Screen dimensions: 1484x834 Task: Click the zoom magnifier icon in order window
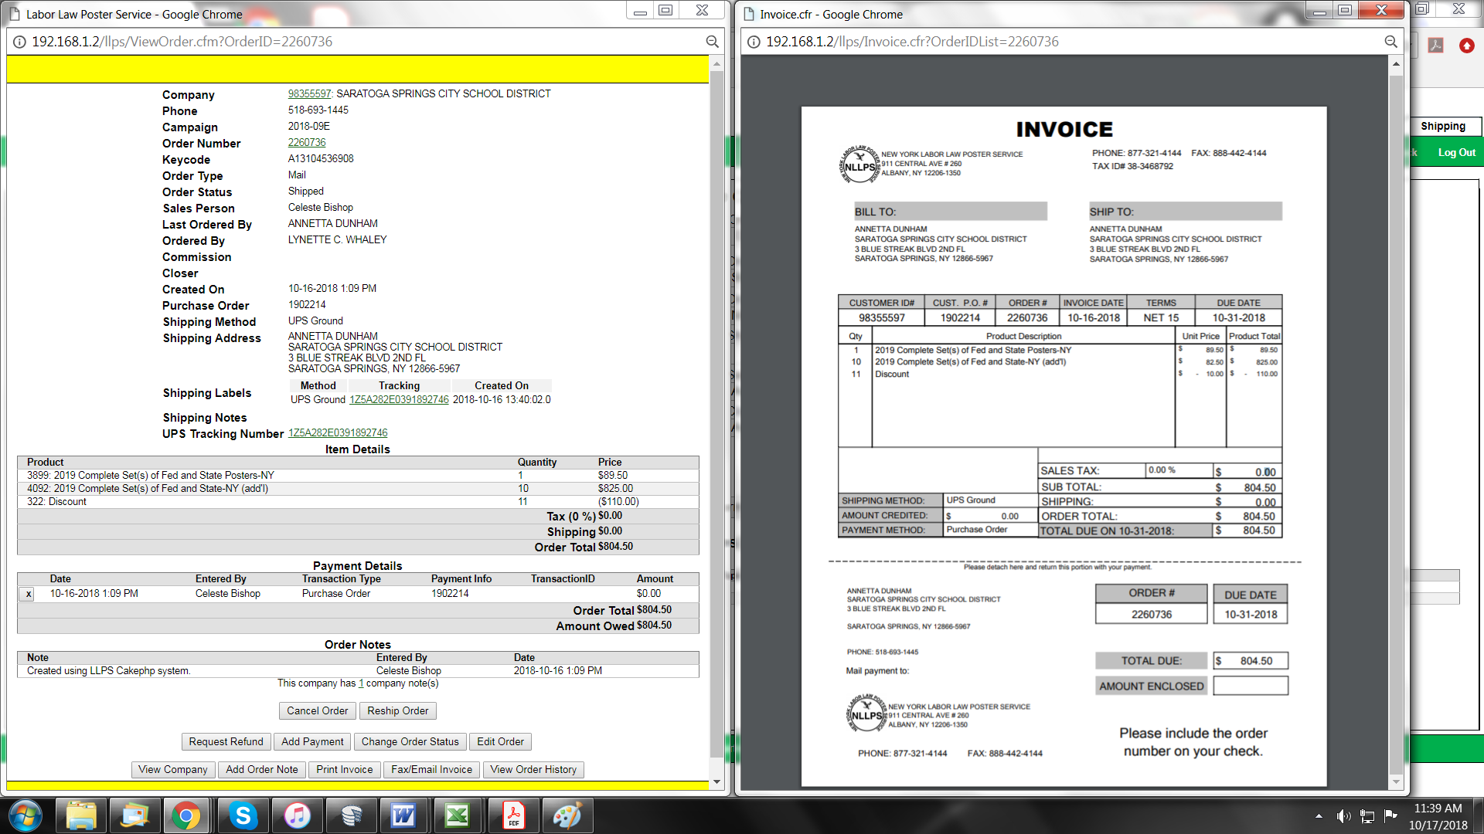[712, 42]
